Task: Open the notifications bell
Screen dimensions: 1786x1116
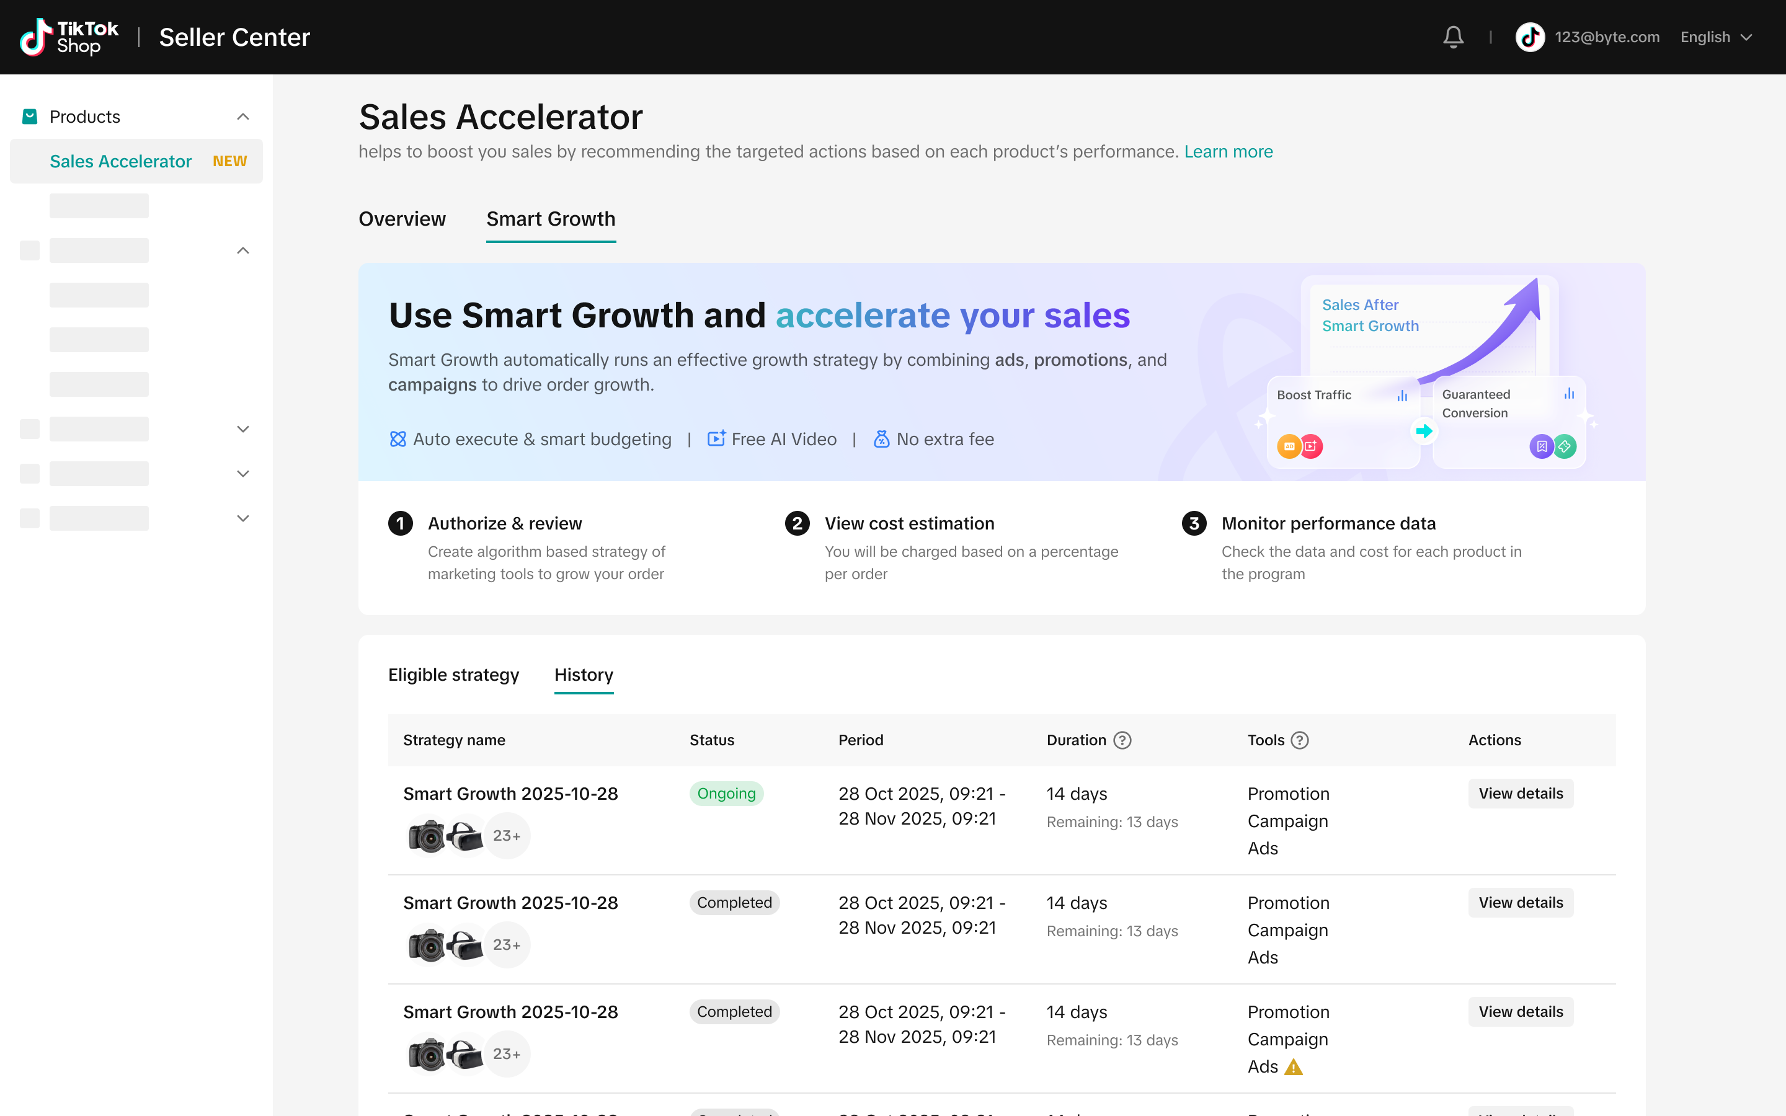Action: pos(1453,37)
